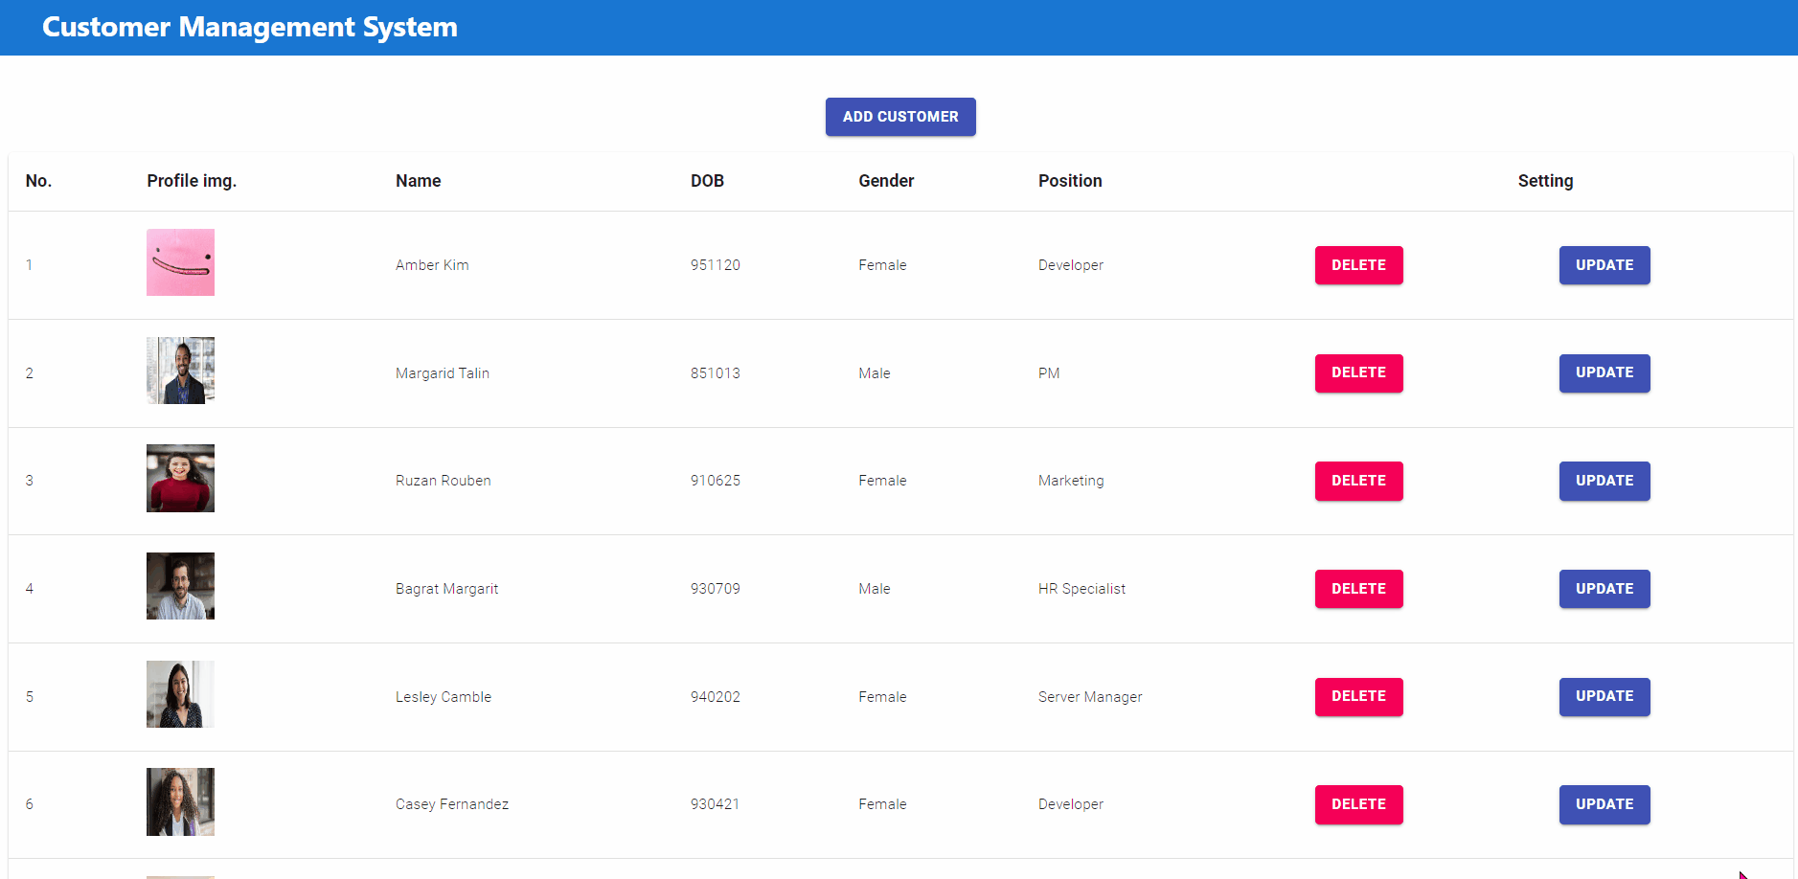Delete customer Casey Fernandez
The width and height of the screenshot is (1798, 879).
point(1358,804)
